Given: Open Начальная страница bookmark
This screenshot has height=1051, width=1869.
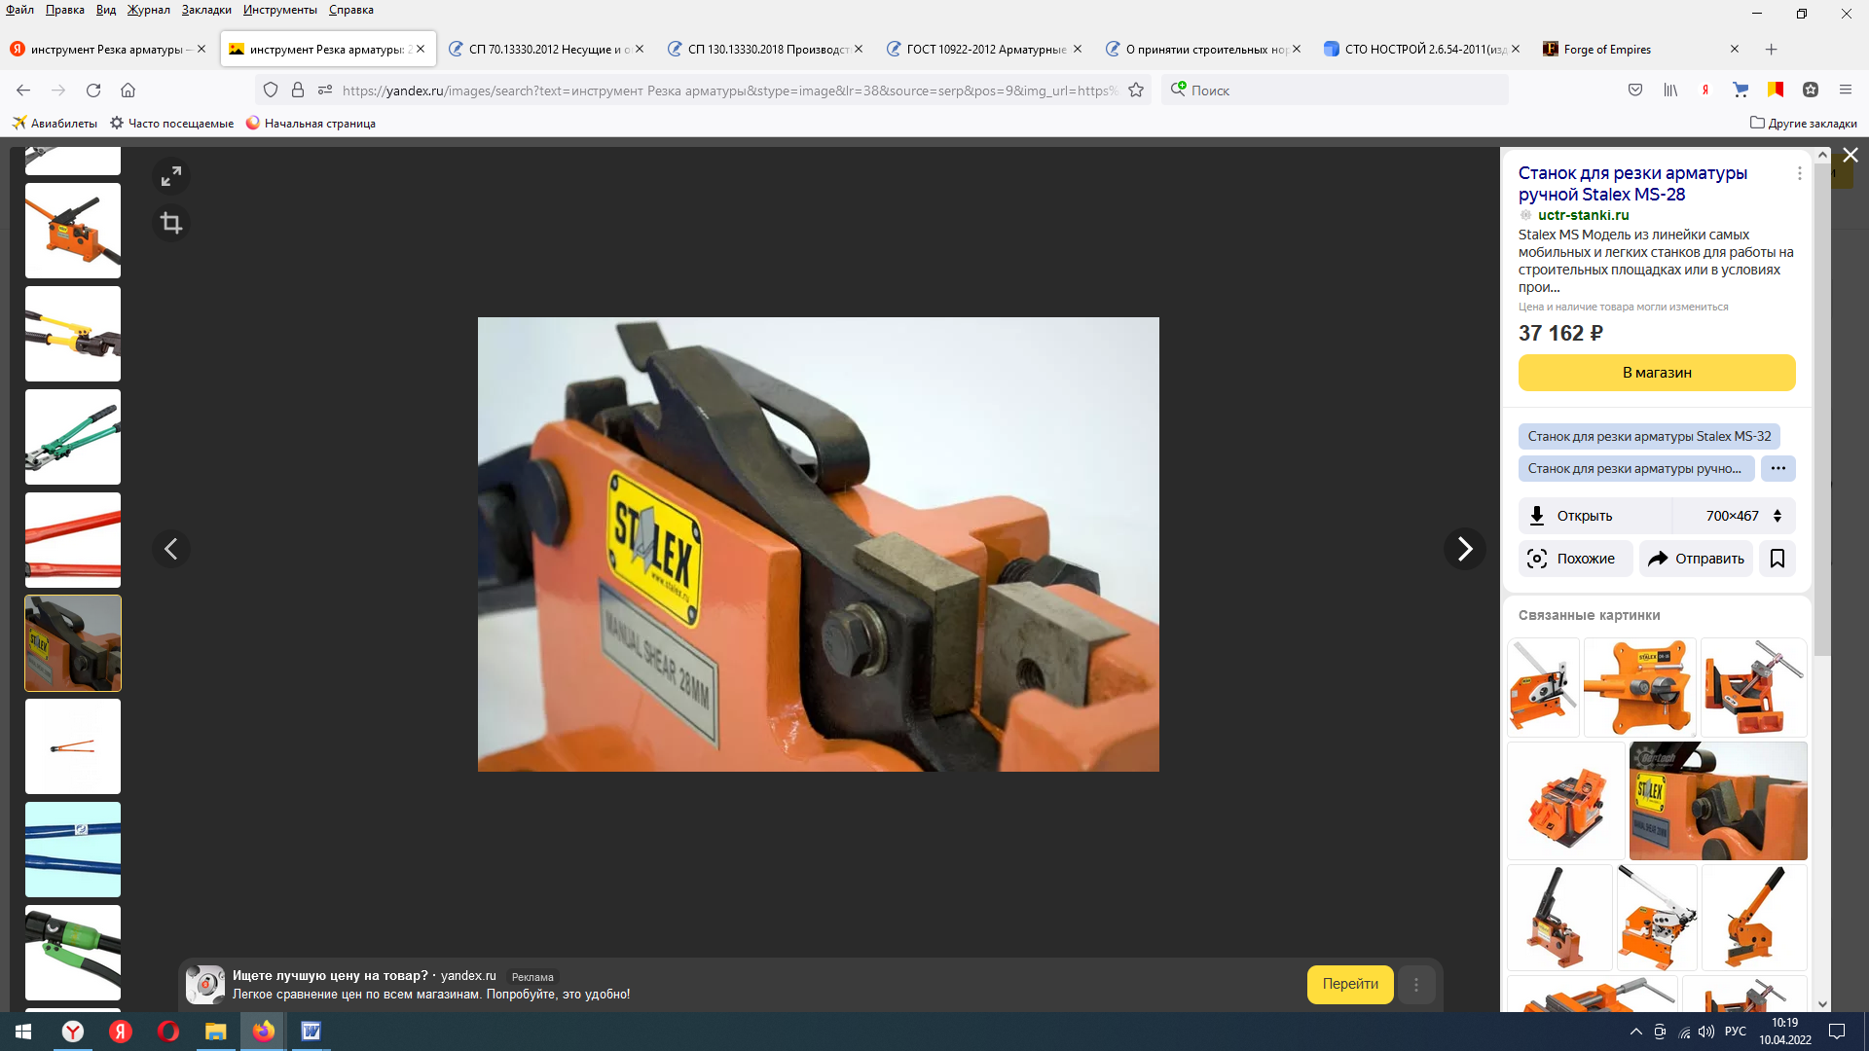Looking at the screenshot, I should click(311, 124).
